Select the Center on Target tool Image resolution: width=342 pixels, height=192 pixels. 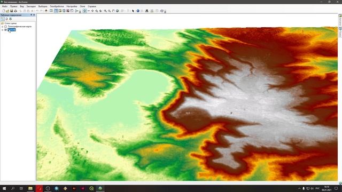pos(92,11)
